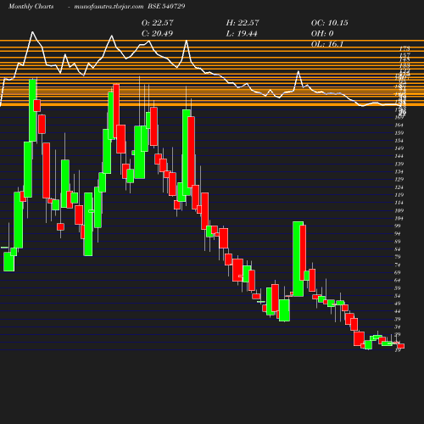Click the 129 price axis label

coord(399,179)
